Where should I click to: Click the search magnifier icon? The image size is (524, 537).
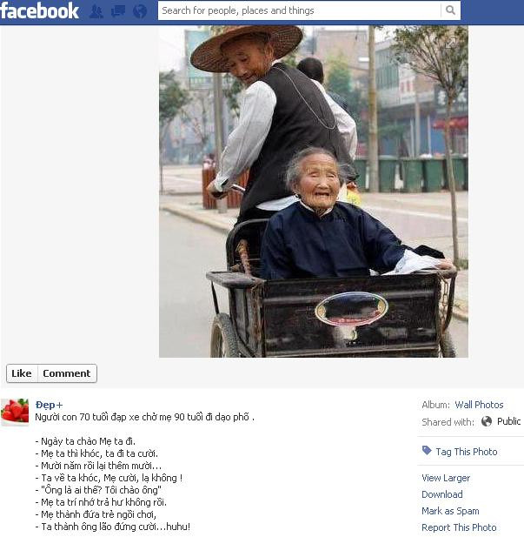click(x=450, y=10)
